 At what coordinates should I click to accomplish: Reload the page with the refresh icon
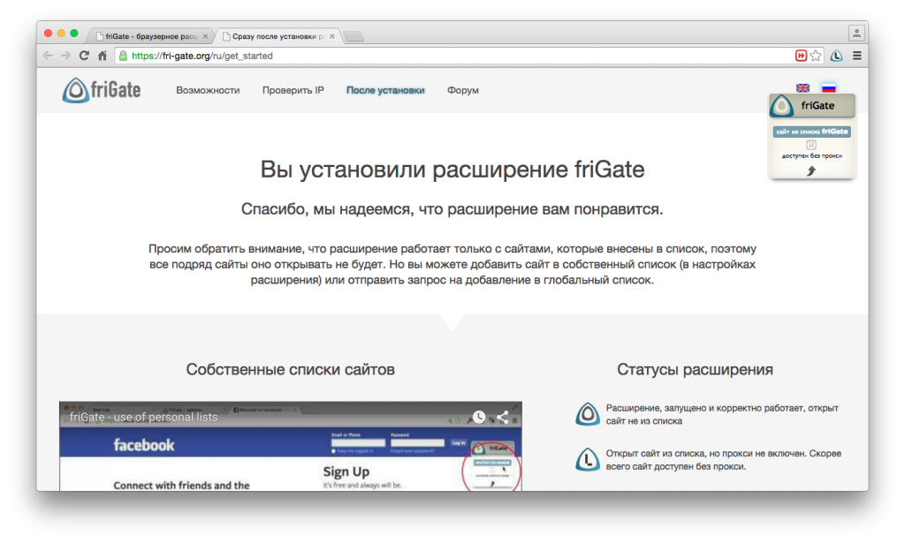pyautogui.click(x=84, y=56)
